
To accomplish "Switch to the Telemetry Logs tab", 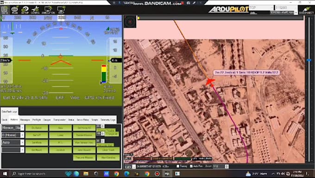I will click(x=108, y=120).
